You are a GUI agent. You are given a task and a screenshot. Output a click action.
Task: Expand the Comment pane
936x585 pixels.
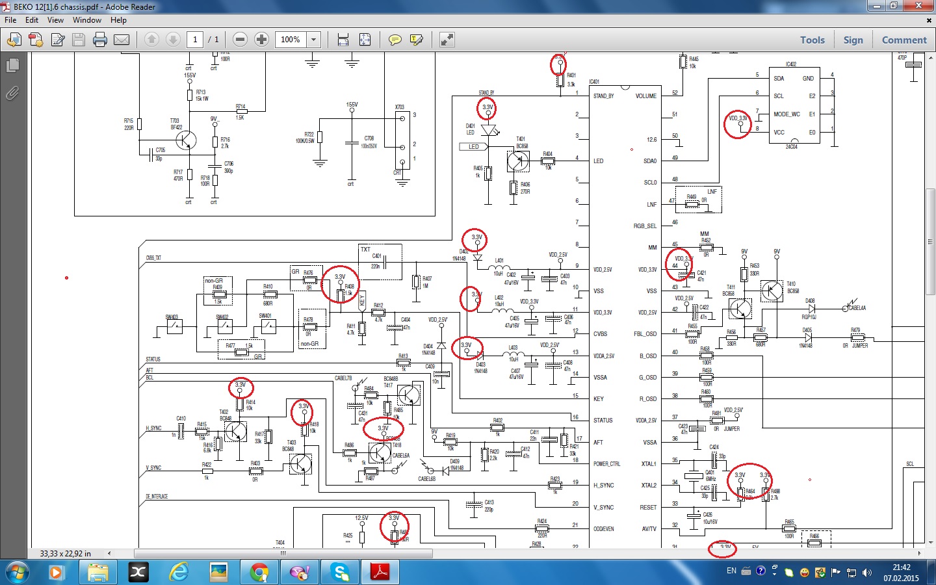(903, 40)
